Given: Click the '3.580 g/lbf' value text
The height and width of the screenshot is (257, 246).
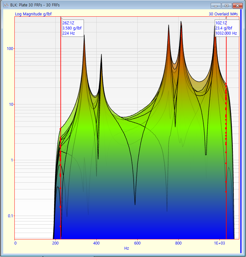Looking at the screenshot, I should click(72, 28).
